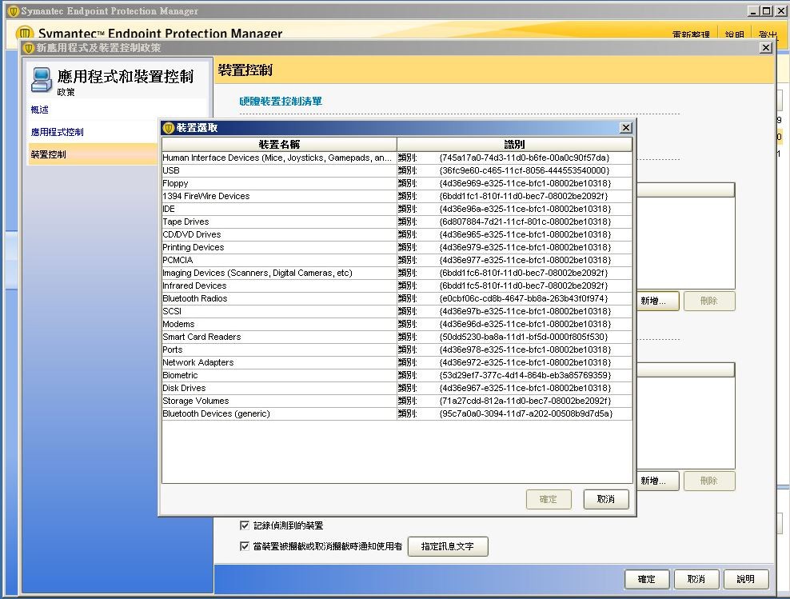790x599 pixels.
Task: Select the Modems row
Action: [x=397, y=324]
